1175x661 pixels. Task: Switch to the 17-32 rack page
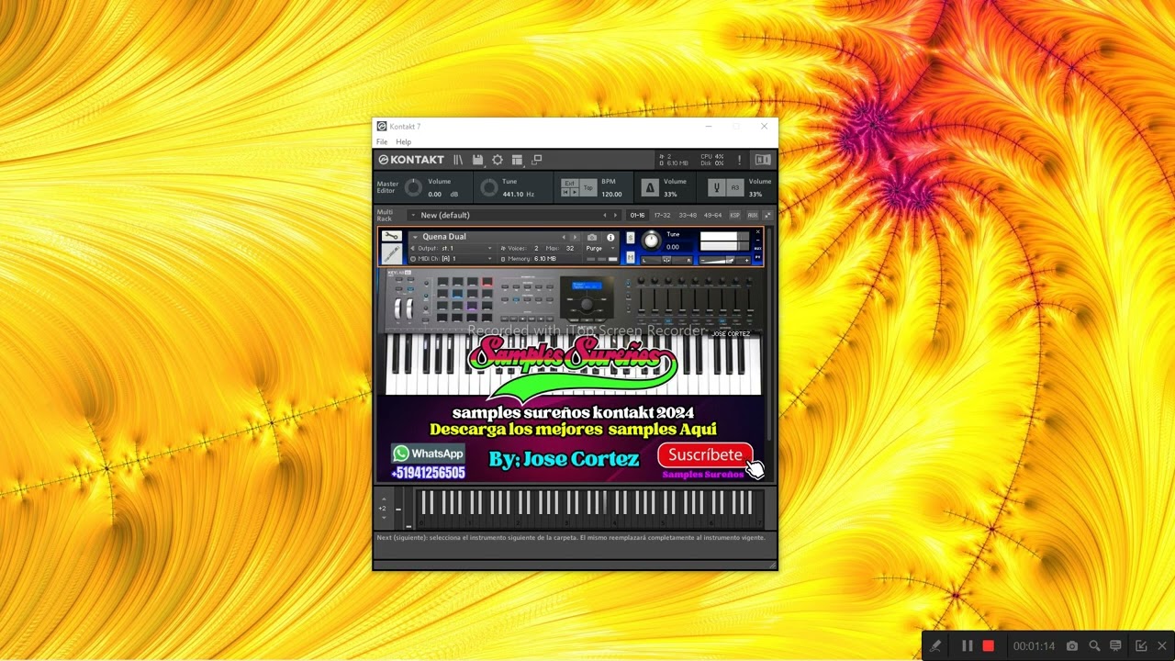click(x=662, y=215)
